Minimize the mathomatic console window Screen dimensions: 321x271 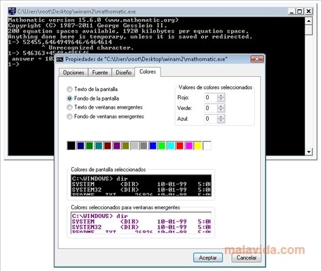(292, 12)
